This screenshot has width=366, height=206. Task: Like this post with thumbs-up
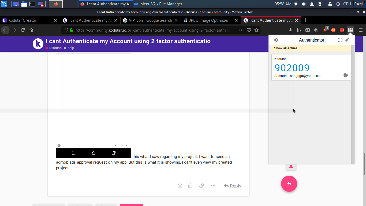click(190, 186)
